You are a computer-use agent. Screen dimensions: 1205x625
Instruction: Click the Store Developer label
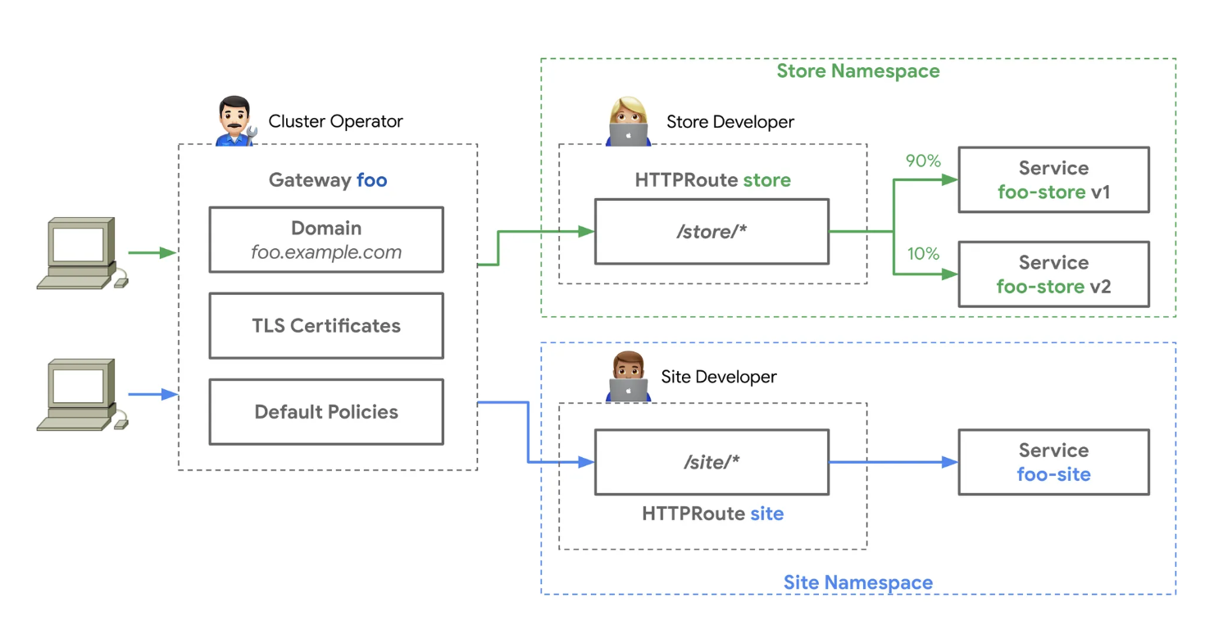point(730,122)
